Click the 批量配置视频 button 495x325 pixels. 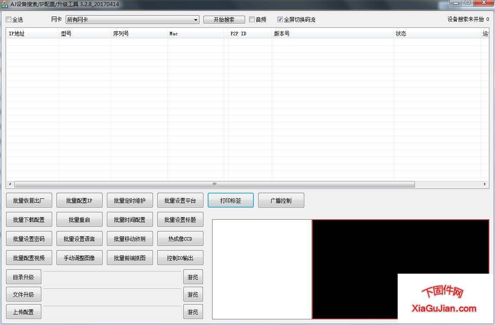pyautogui.click(x=29, y=258)
